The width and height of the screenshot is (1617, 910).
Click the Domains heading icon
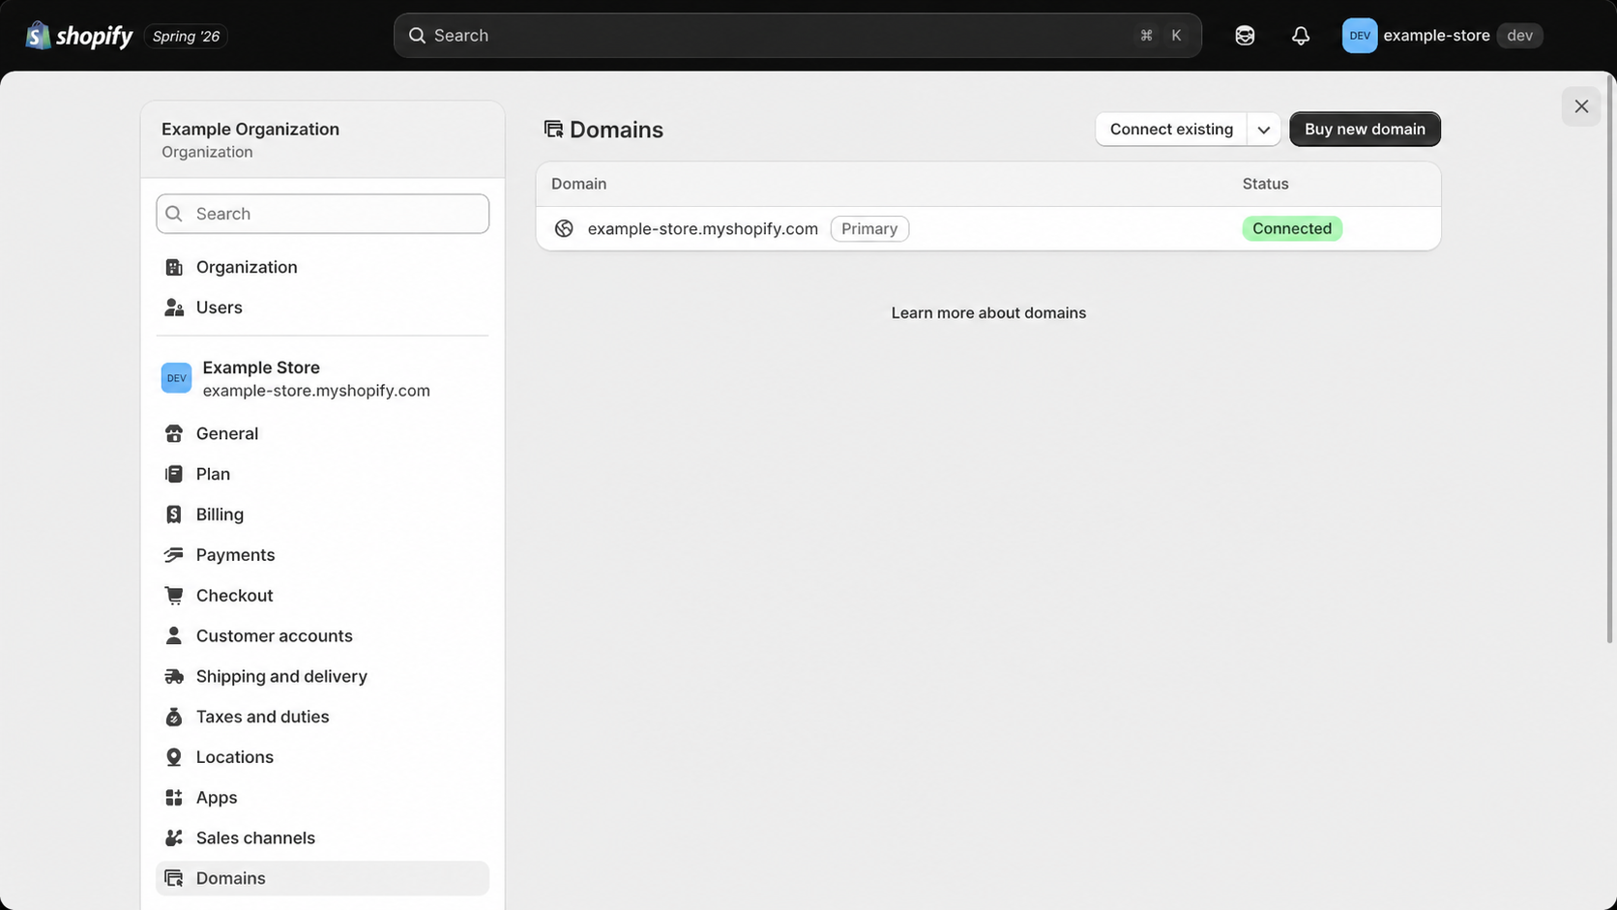553,129
